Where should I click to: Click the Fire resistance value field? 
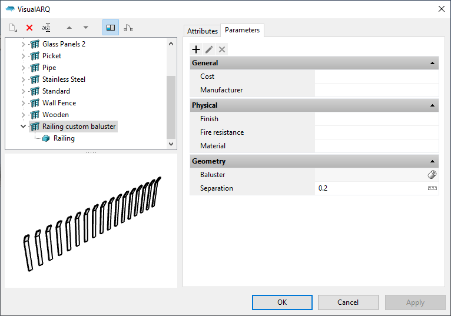(376, 132)
